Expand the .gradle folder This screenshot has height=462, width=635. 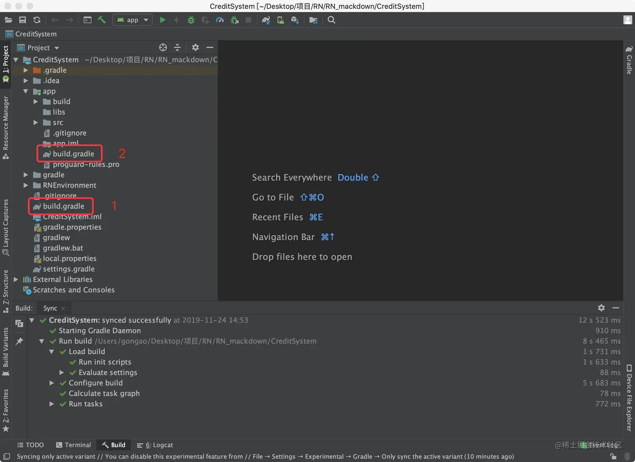click(x=26, y=70)
